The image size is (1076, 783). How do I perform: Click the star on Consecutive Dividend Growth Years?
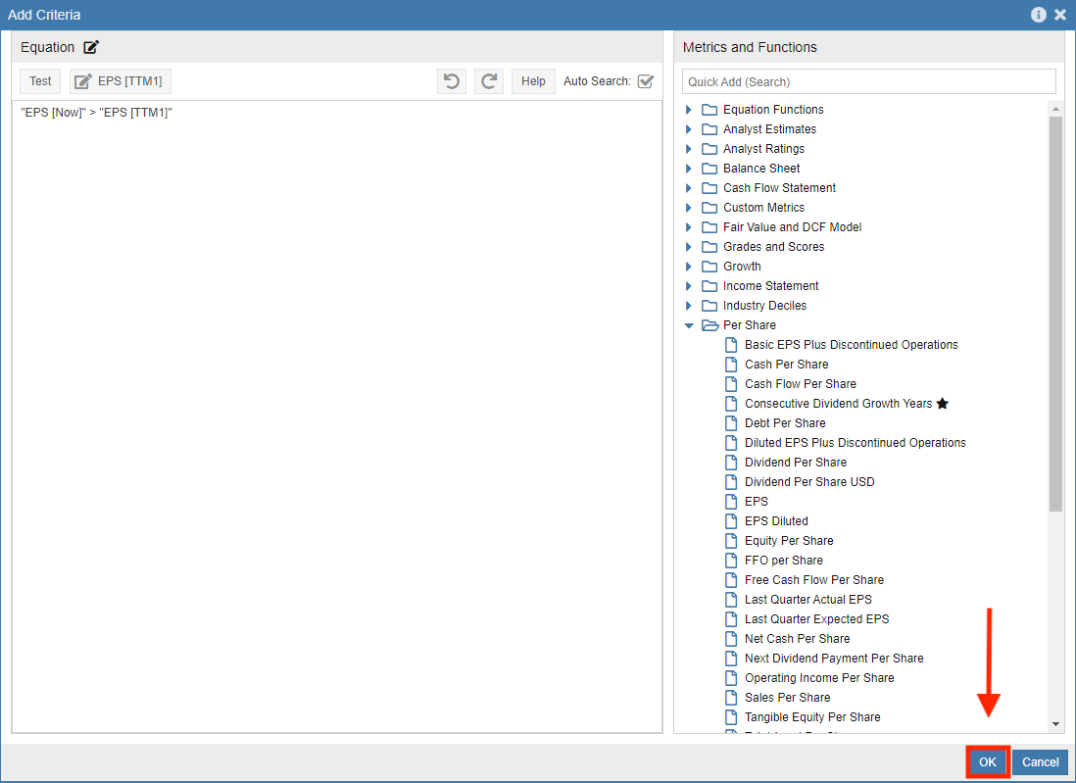point(943,404)
